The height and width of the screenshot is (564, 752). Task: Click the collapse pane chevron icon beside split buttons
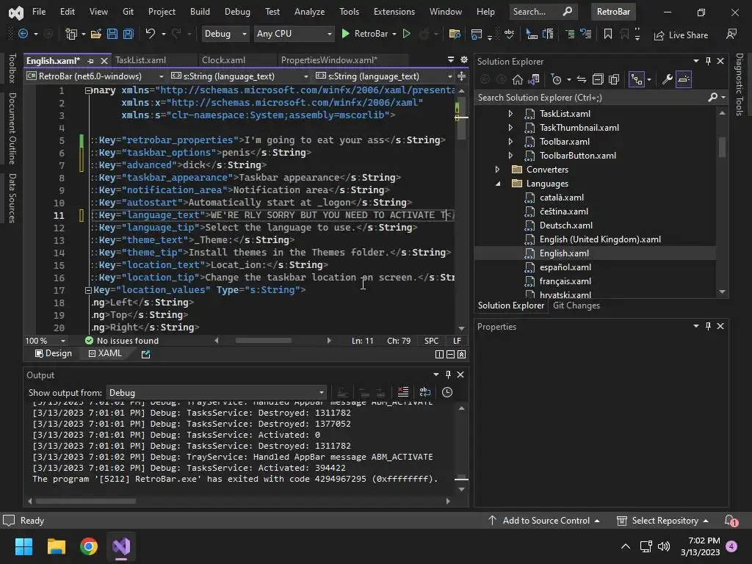[461, 354]
